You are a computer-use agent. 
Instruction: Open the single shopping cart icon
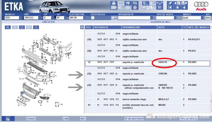(160, 8)
